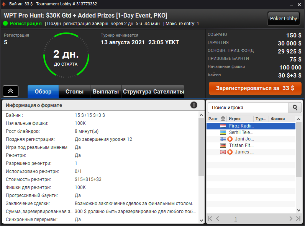
Task: Click the Ukraine flag beside Serhii Tele
Action: [x=223, y=132]
